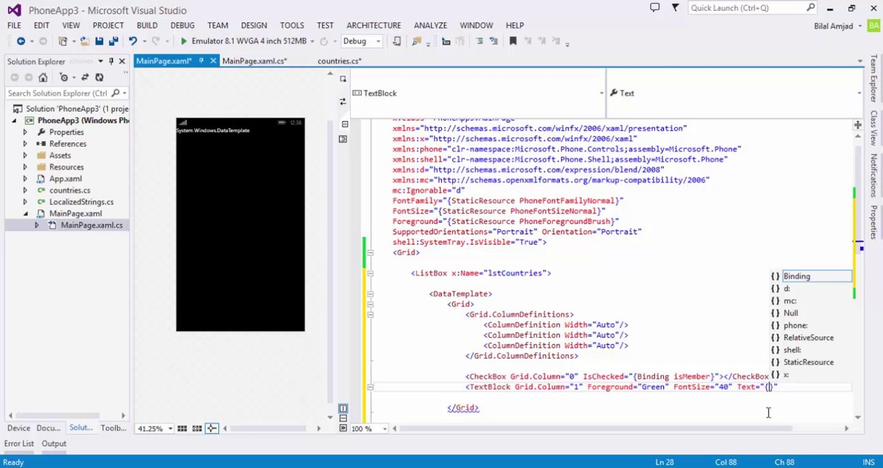Toggle snapping to gridlines in designer
The width and height of the screenshot is (883, 468).
click(197, 428)
